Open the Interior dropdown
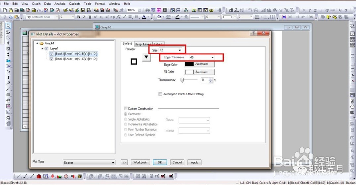The width and height of the screenshot is (356, 185). [x=194, y=131]
